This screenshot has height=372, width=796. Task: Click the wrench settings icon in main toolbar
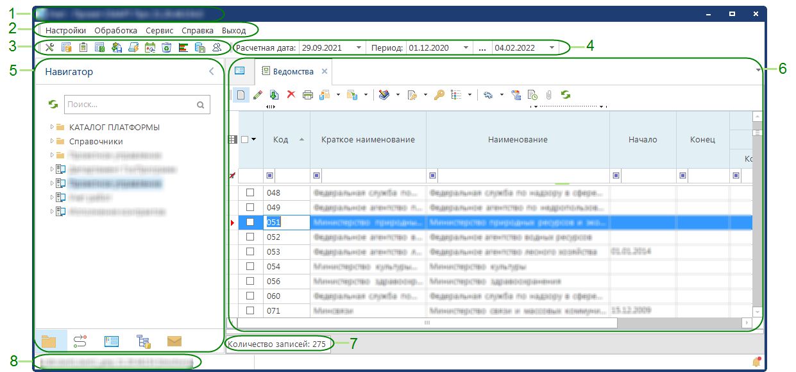[49, 47]
